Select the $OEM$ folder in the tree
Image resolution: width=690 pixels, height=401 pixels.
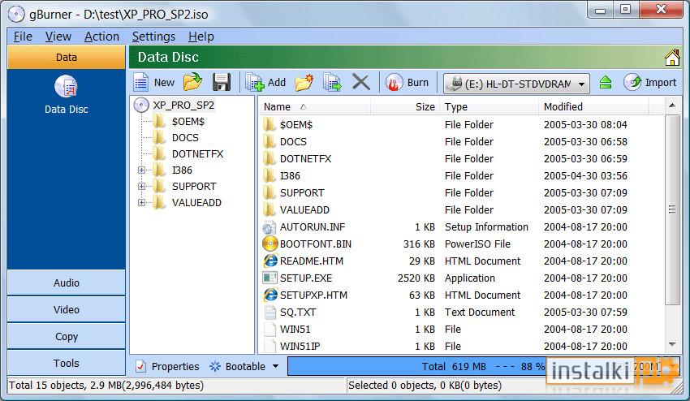click(188, 121)
